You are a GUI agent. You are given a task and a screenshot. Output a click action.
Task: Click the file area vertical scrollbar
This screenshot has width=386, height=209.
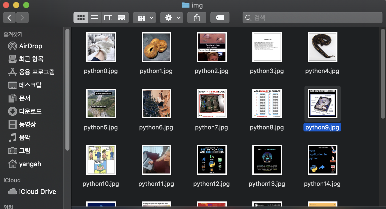pyautogui.click(x=383, y=73)
